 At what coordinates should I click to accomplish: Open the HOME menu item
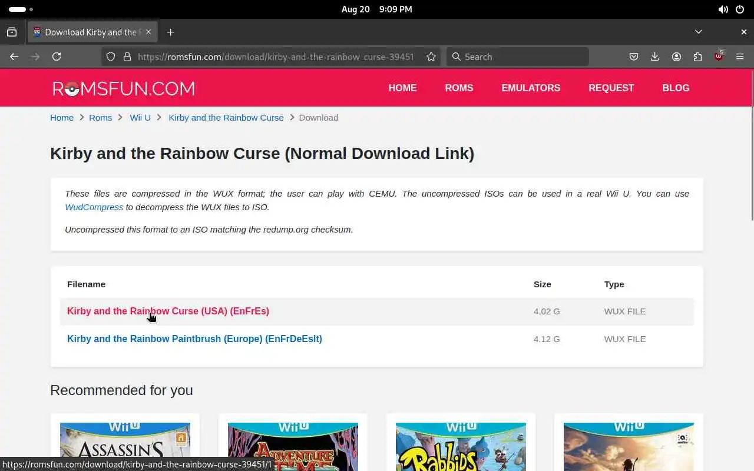[402, 88]
